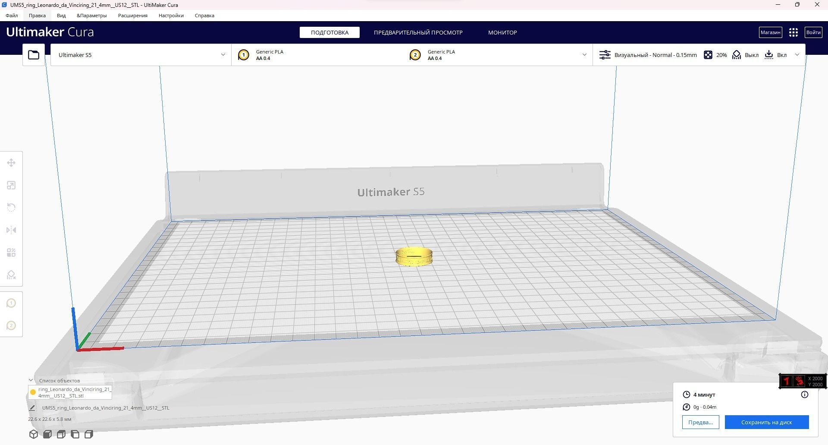Click the 22.6 x 22.6 x 5.8 мм dimensions
The width and height of the screenshot is (828, 445).
point(50,419)
